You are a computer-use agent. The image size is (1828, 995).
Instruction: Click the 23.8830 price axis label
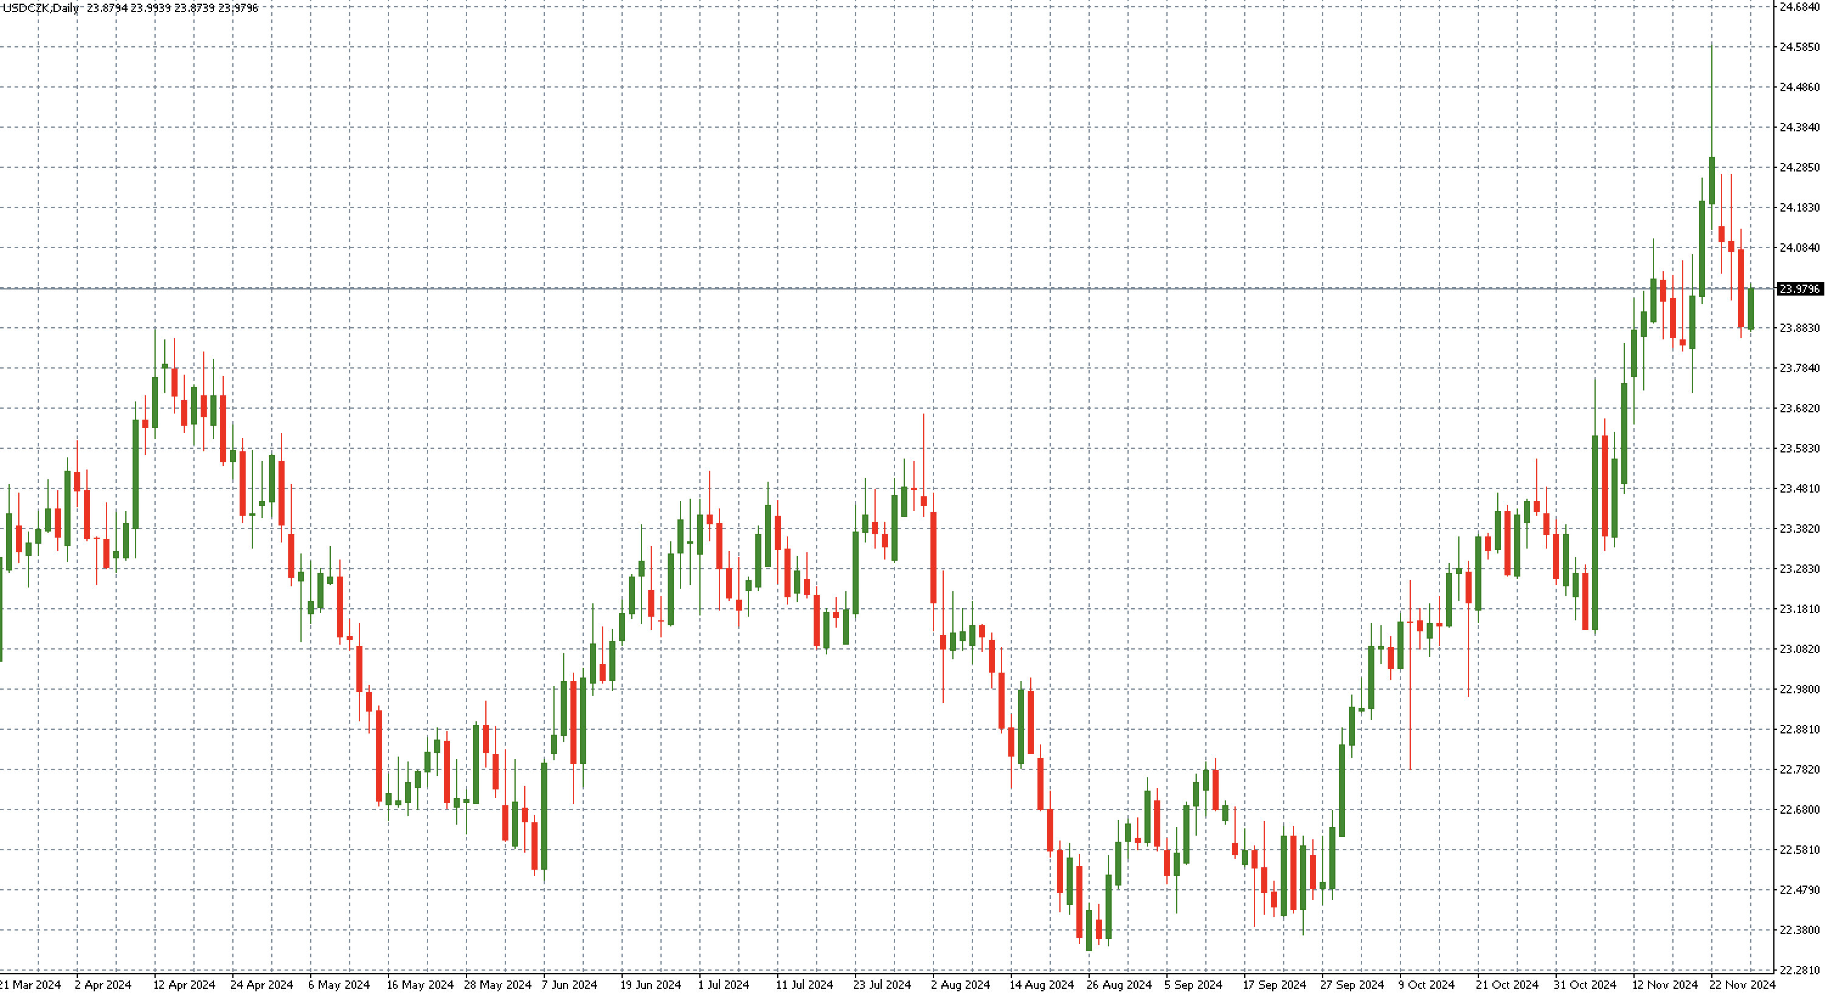(1799, 328)
